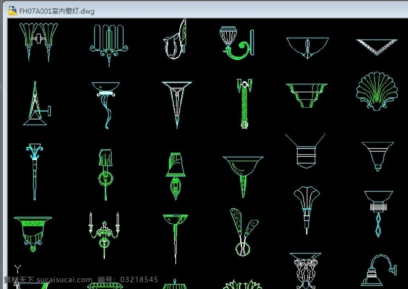The height and width of the screenshot is (289, 408).
Task: Pick the two-candle candelabra wall sconce
Action: (104, 235)
